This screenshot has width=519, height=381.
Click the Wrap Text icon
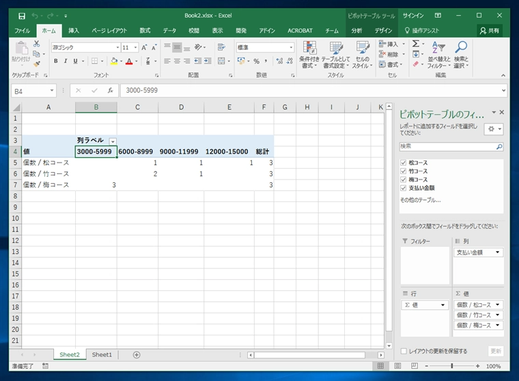click(x=221, y=47)
